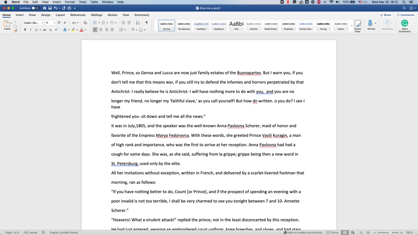Apply the No Spacing style
Viewport: 418px width, 235px height.
coord(184,25)
